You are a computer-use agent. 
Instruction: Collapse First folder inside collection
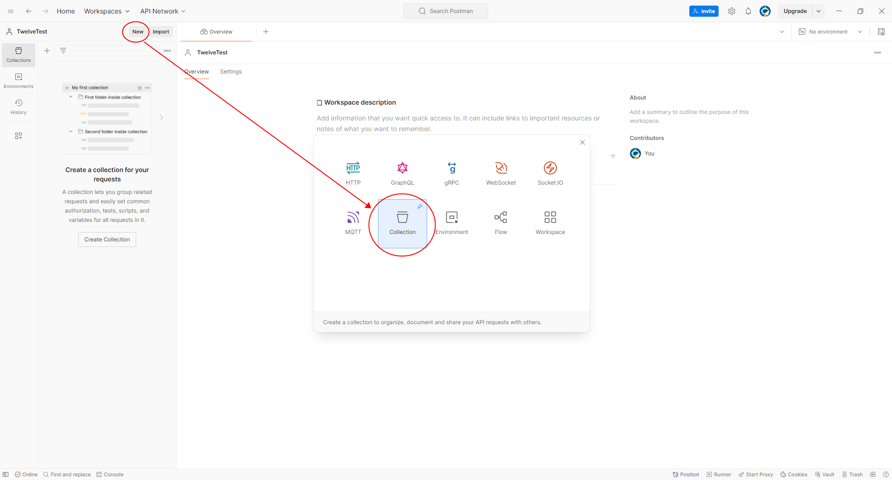(71, 97)
